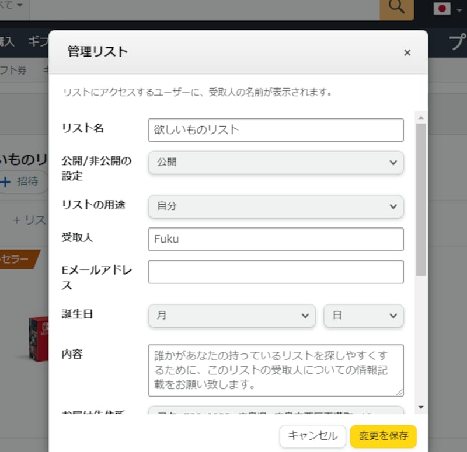Click the dialog vertical scrollbar thumb
The width and height of the screenshot is (467, 452).
421,198
